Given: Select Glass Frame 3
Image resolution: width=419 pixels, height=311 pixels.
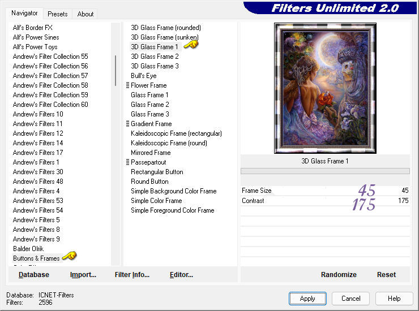Looking at the screenshot, I should (150, 114).
